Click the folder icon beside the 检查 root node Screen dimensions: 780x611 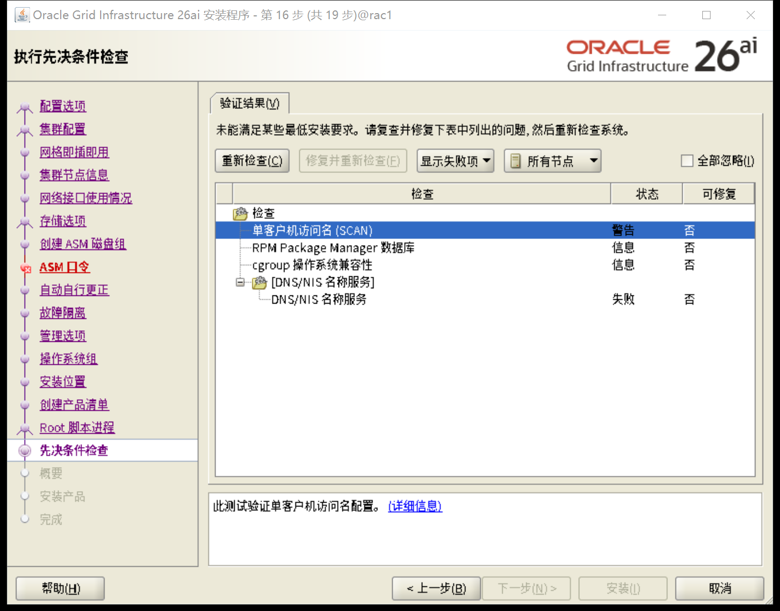point(240,213)
